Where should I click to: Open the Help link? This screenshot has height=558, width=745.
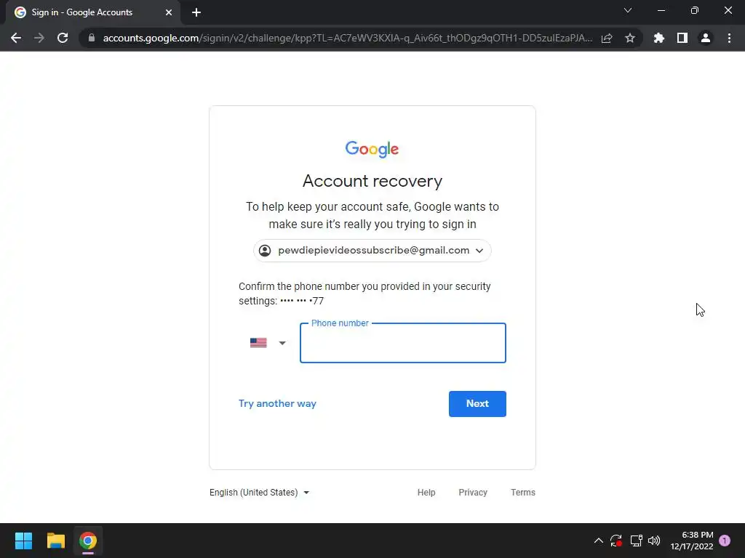tap(426, 493)
